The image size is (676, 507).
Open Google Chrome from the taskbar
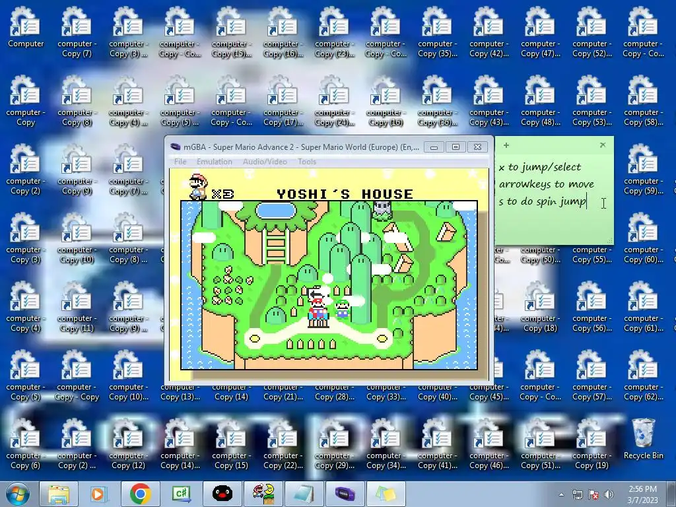140,494
